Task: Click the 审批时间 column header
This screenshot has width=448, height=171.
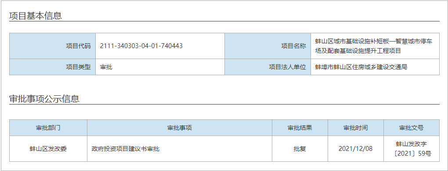Action: tap(355, 128)
